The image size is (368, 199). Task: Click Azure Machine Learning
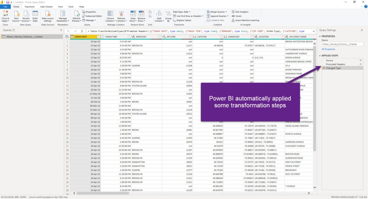[245, 20]
